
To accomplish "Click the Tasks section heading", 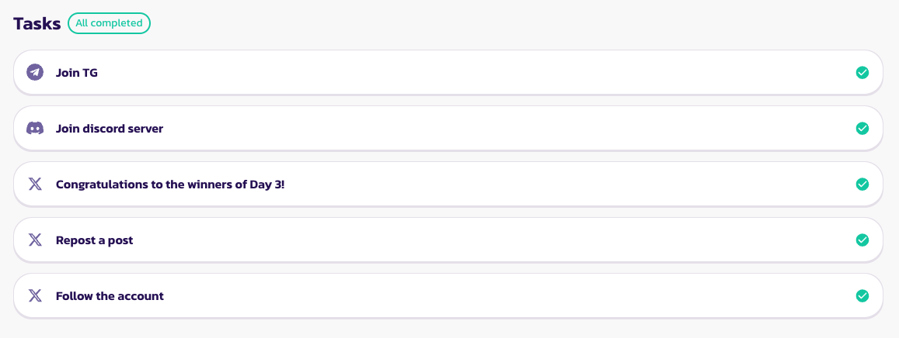I will click(x=37, y=23).
